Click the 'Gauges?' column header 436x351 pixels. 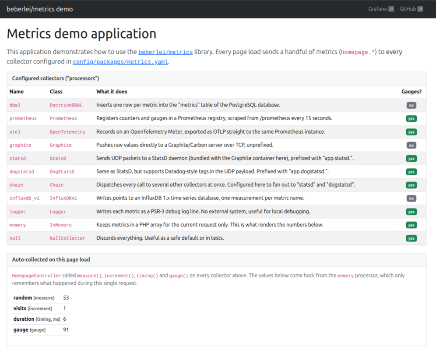tap(411, 92)
